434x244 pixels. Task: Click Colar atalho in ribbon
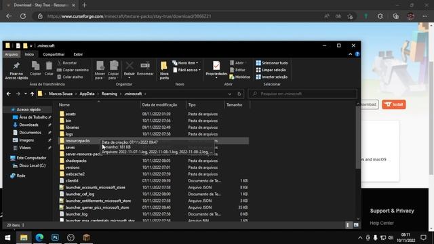click(70, 77)
